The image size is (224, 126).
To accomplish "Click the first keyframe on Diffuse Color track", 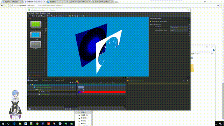I will (78, 92).
